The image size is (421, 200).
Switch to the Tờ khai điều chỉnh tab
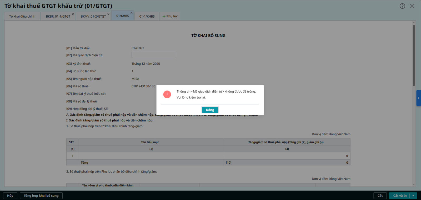point(22,16)
